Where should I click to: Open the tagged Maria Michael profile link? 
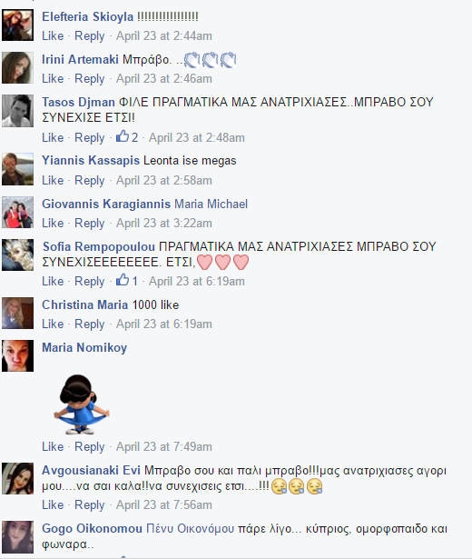[211, 204]
